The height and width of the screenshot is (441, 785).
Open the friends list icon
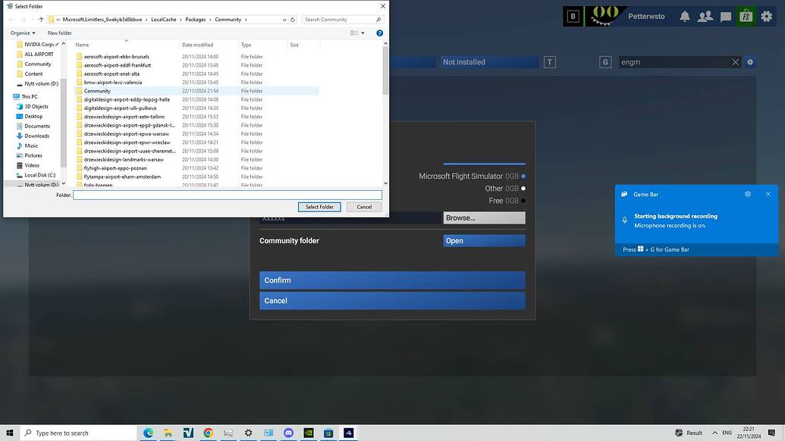click(706, 16)
